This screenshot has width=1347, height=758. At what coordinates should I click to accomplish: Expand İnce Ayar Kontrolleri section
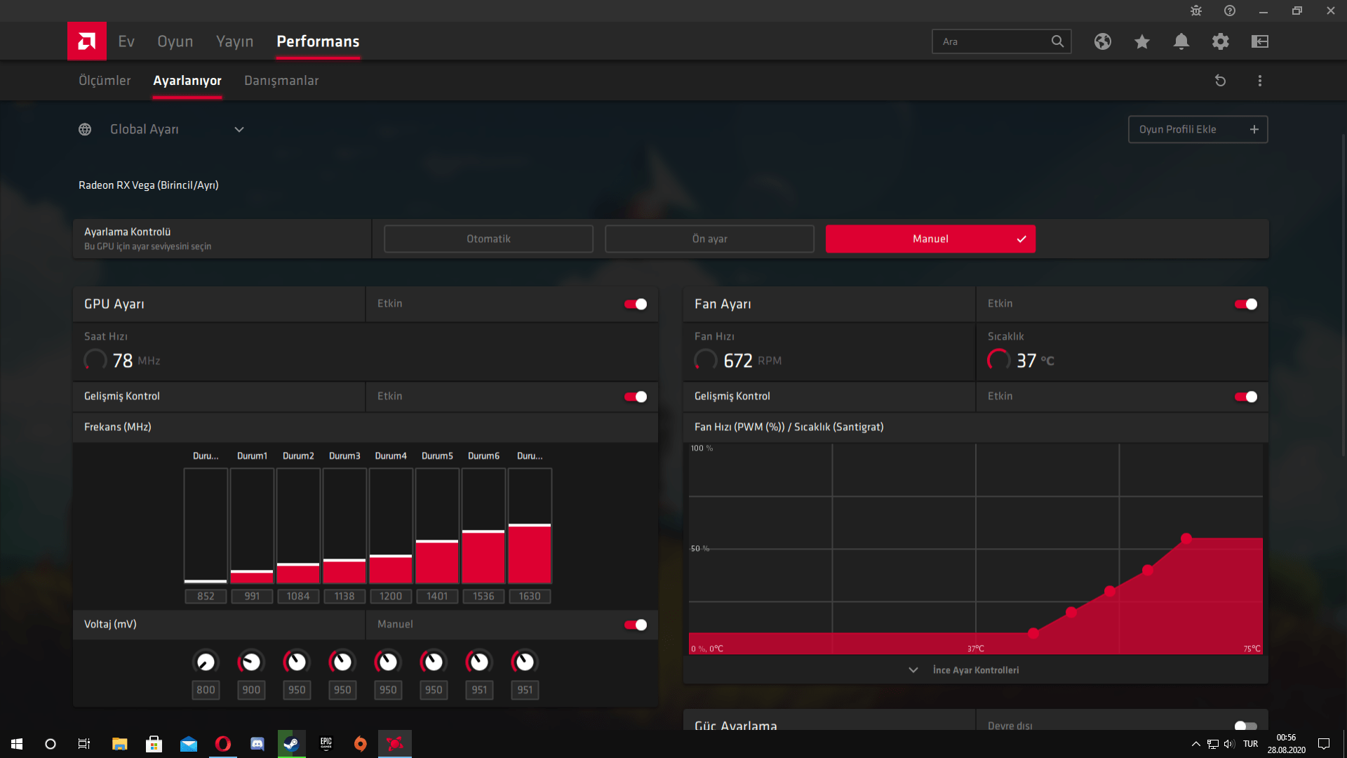[975, 670]
